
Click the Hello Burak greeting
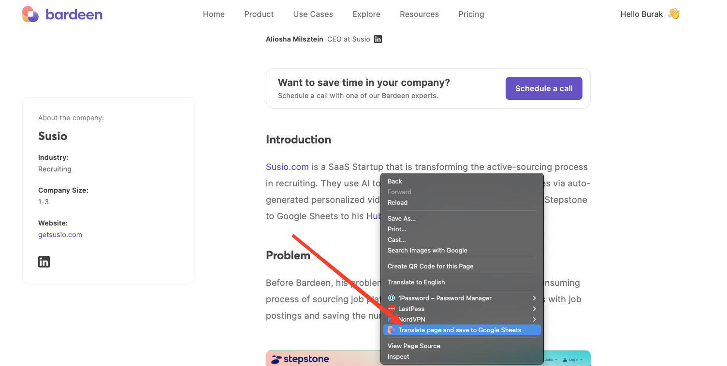(650, 14)
